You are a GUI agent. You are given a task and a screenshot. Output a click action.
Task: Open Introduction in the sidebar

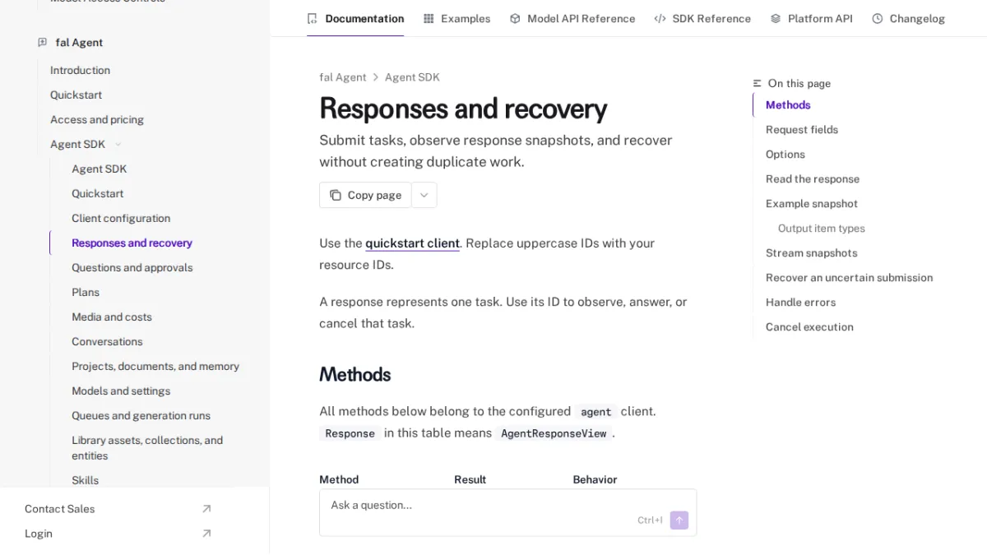(80, 71)
